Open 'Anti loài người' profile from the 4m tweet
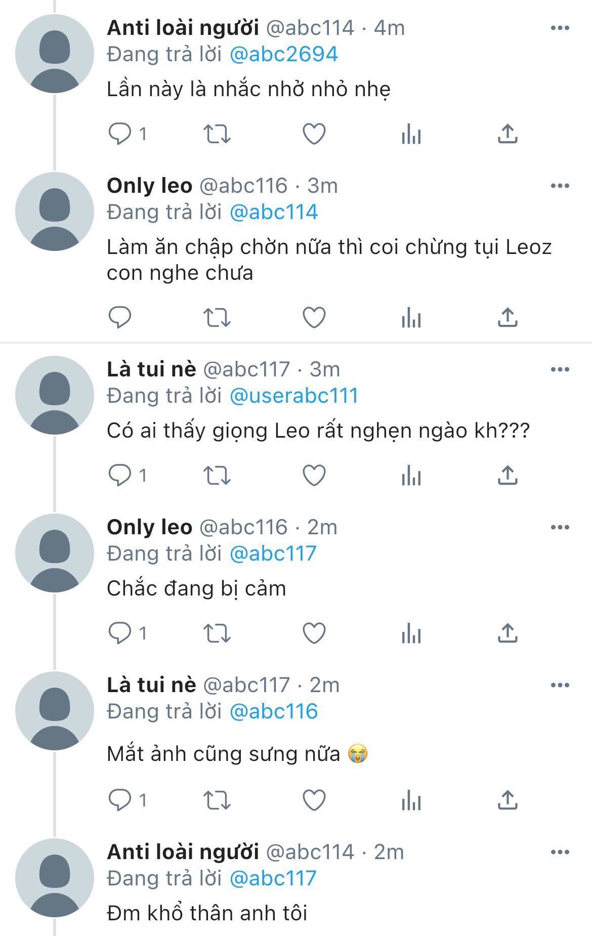This screenshot has width=592, height=936. [x=183, y=28]
